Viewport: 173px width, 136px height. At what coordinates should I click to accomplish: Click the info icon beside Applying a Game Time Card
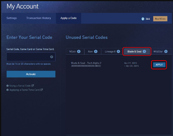click(x=8, y=90)
